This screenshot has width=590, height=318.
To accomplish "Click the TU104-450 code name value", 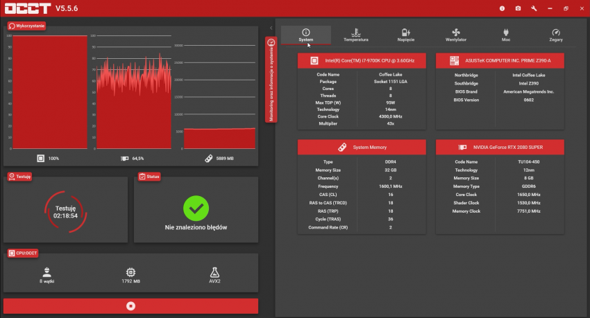I will click(528, 162).
